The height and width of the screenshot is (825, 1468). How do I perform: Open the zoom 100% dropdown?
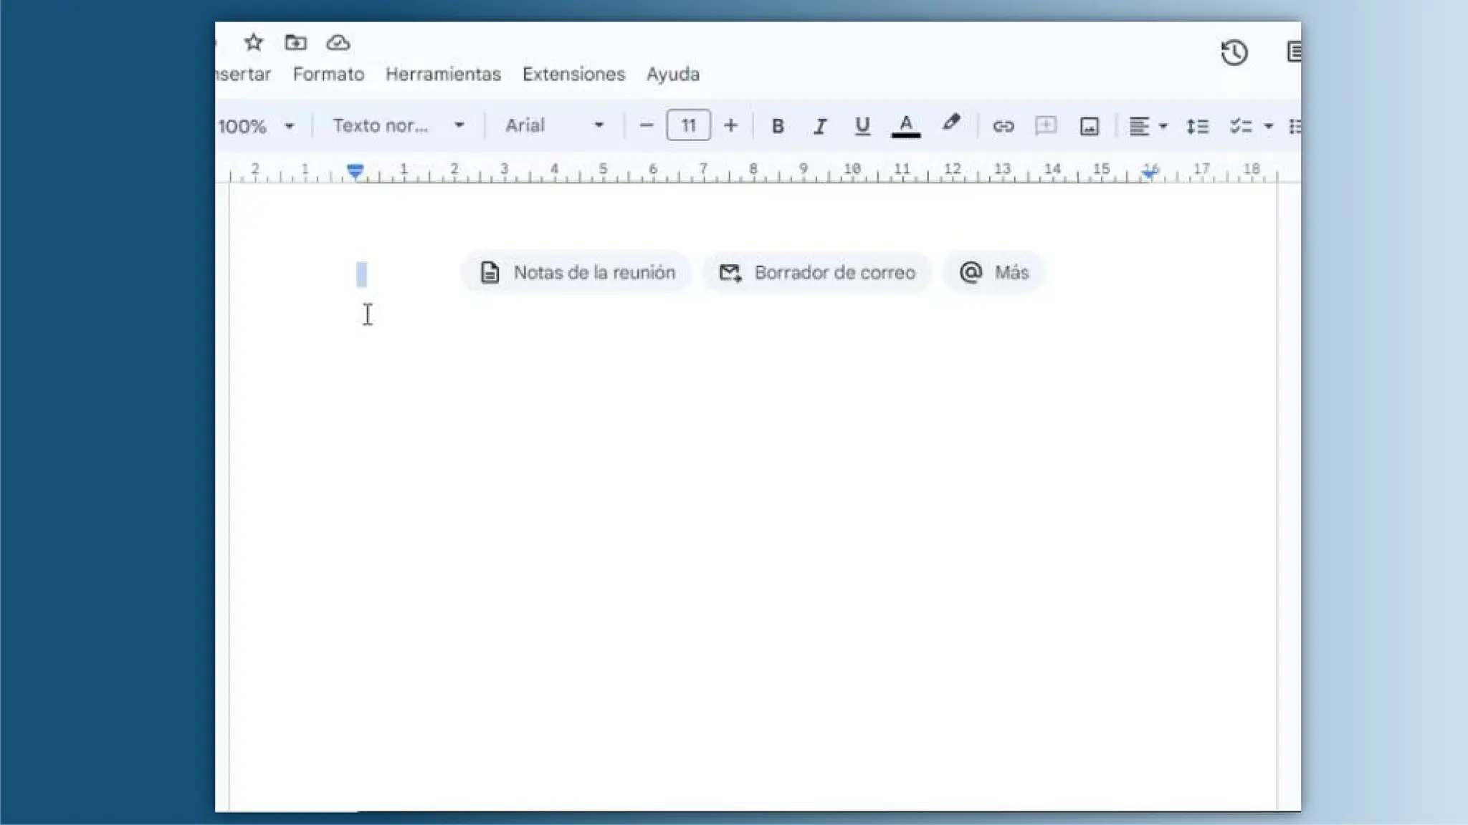click(x=257, y=127)
